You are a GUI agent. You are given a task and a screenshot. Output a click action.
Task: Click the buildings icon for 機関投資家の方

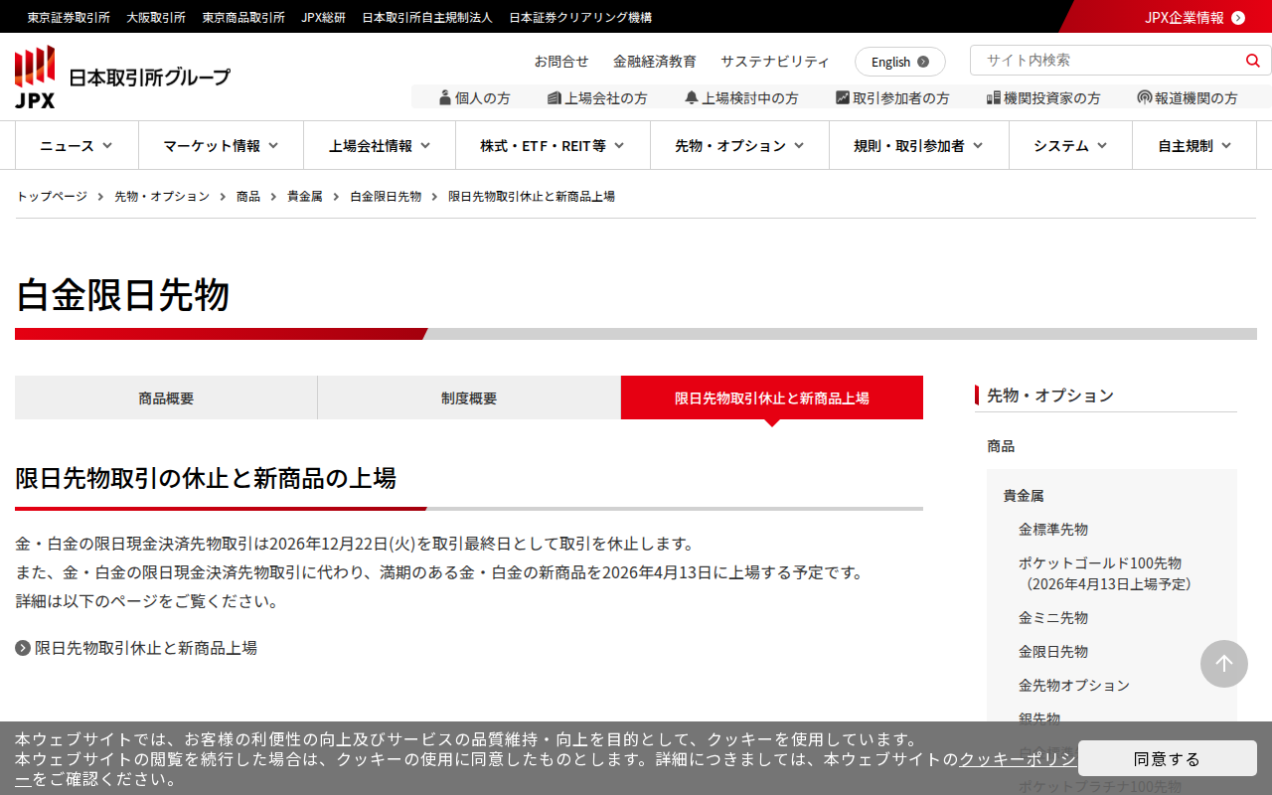click(994, 97)
